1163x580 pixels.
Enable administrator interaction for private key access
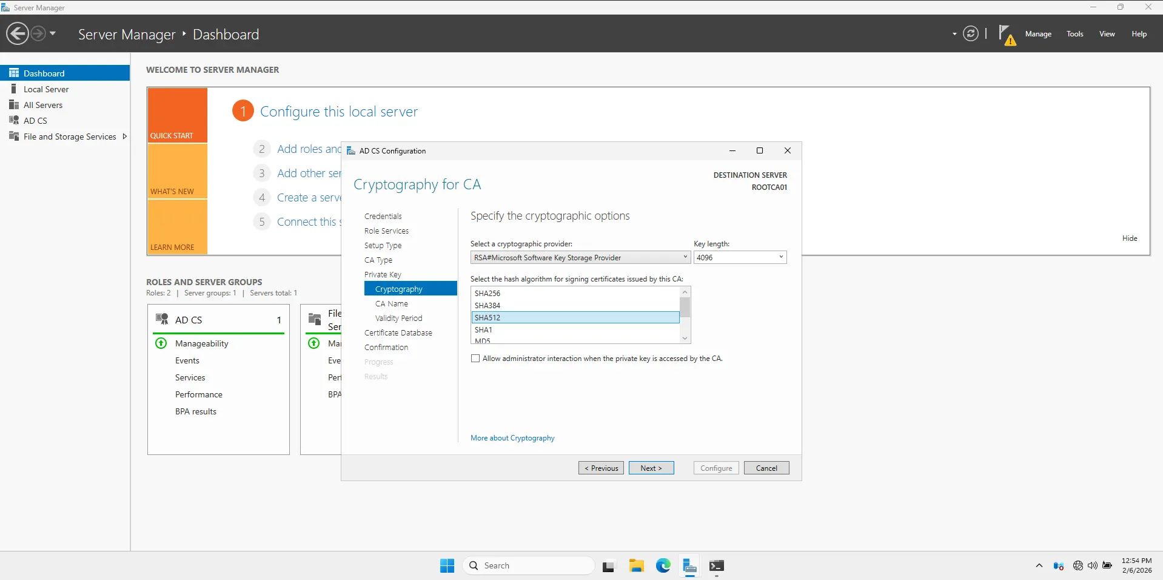(x=475, y=359)
